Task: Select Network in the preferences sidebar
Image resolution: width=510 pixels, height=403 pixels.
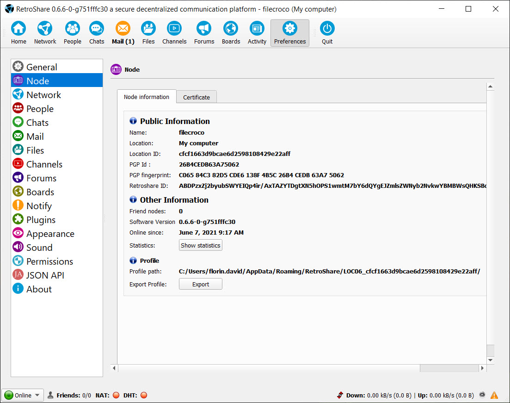Action: click(57, 94)
